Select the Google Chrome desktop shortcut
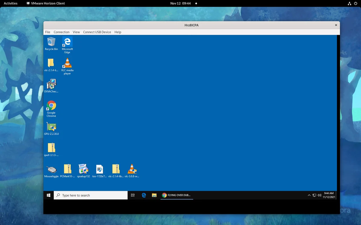The image size is (361, 225). 51,109
